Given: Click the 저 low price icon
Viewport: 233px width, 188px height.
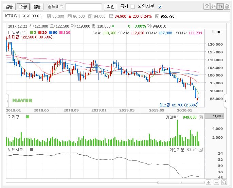Looking at the screenshot, I should [90, 16].
